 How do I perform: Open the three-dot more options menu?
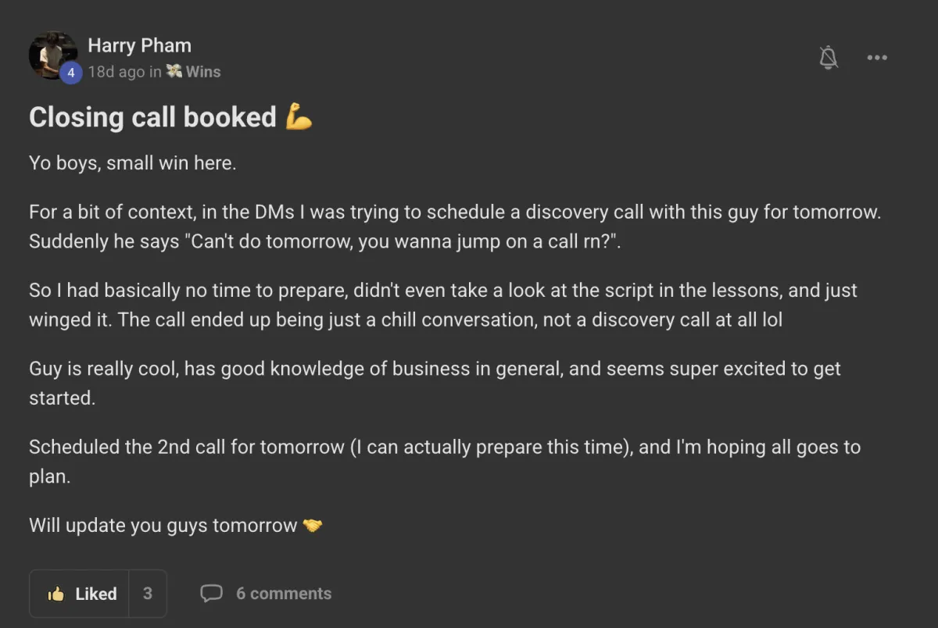877,57
